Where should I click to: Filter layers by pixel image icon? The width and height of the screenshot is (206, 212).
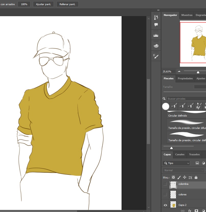(x=197, y=163)
